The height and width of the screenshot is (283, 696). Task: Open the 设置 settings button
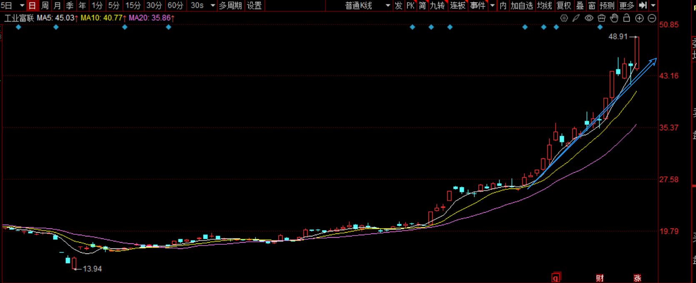click(x=254, y=5)
